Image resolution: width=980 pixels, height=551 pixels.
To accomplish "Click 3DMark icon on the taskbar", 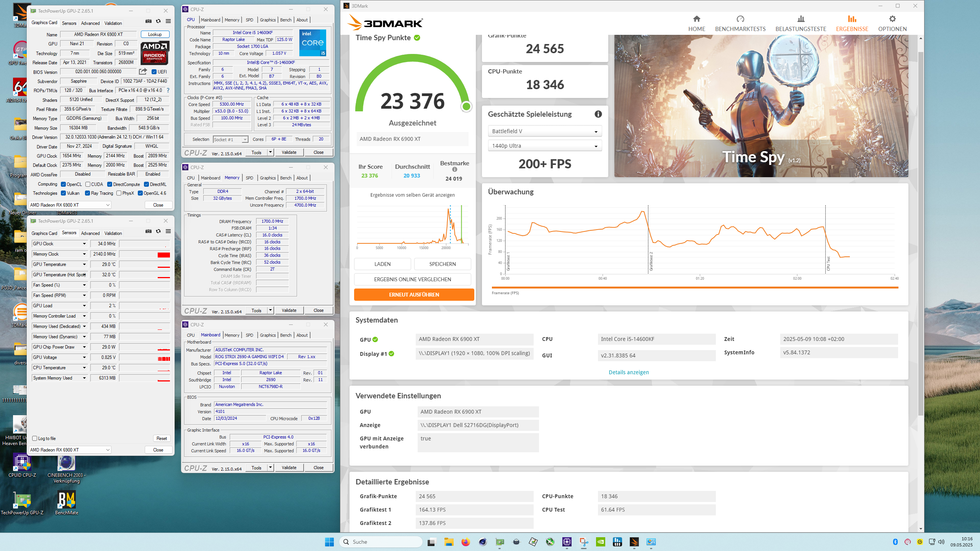I will point(634,542).
